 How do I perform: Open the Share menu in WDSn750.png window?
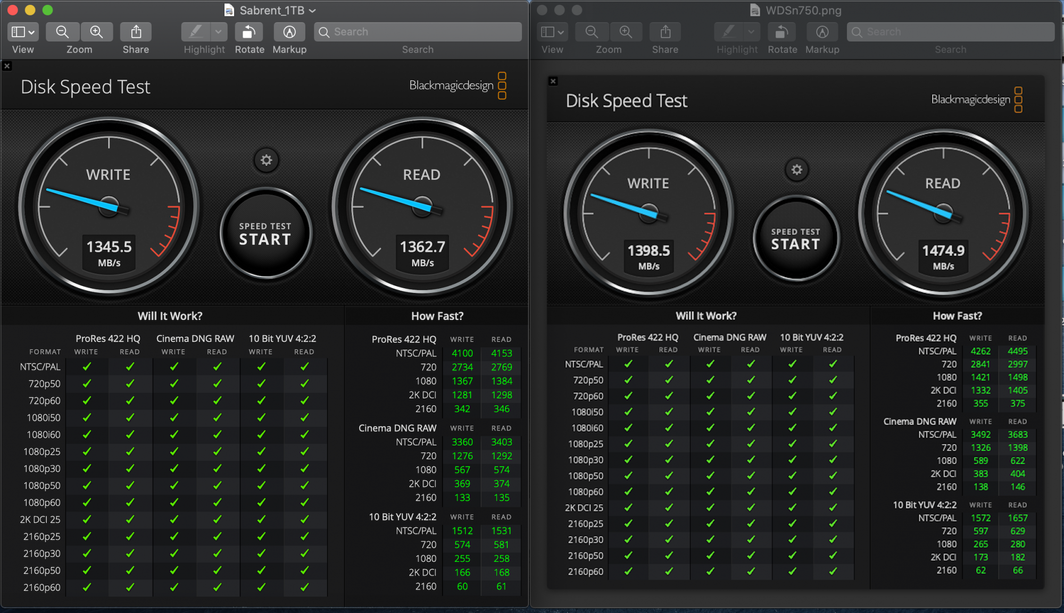coord(665,32)
